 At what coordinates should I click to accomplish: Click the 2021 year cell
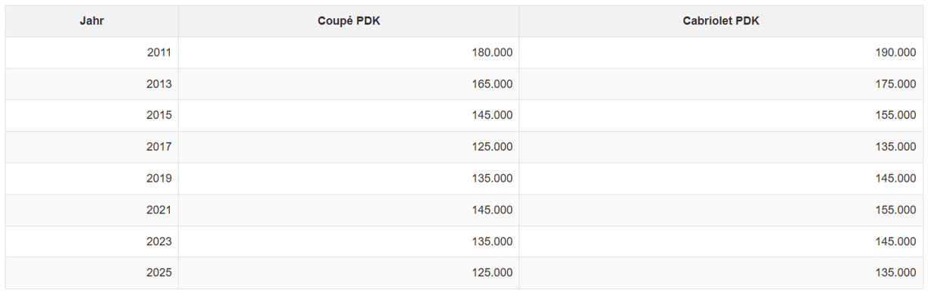tap(92, 210)
